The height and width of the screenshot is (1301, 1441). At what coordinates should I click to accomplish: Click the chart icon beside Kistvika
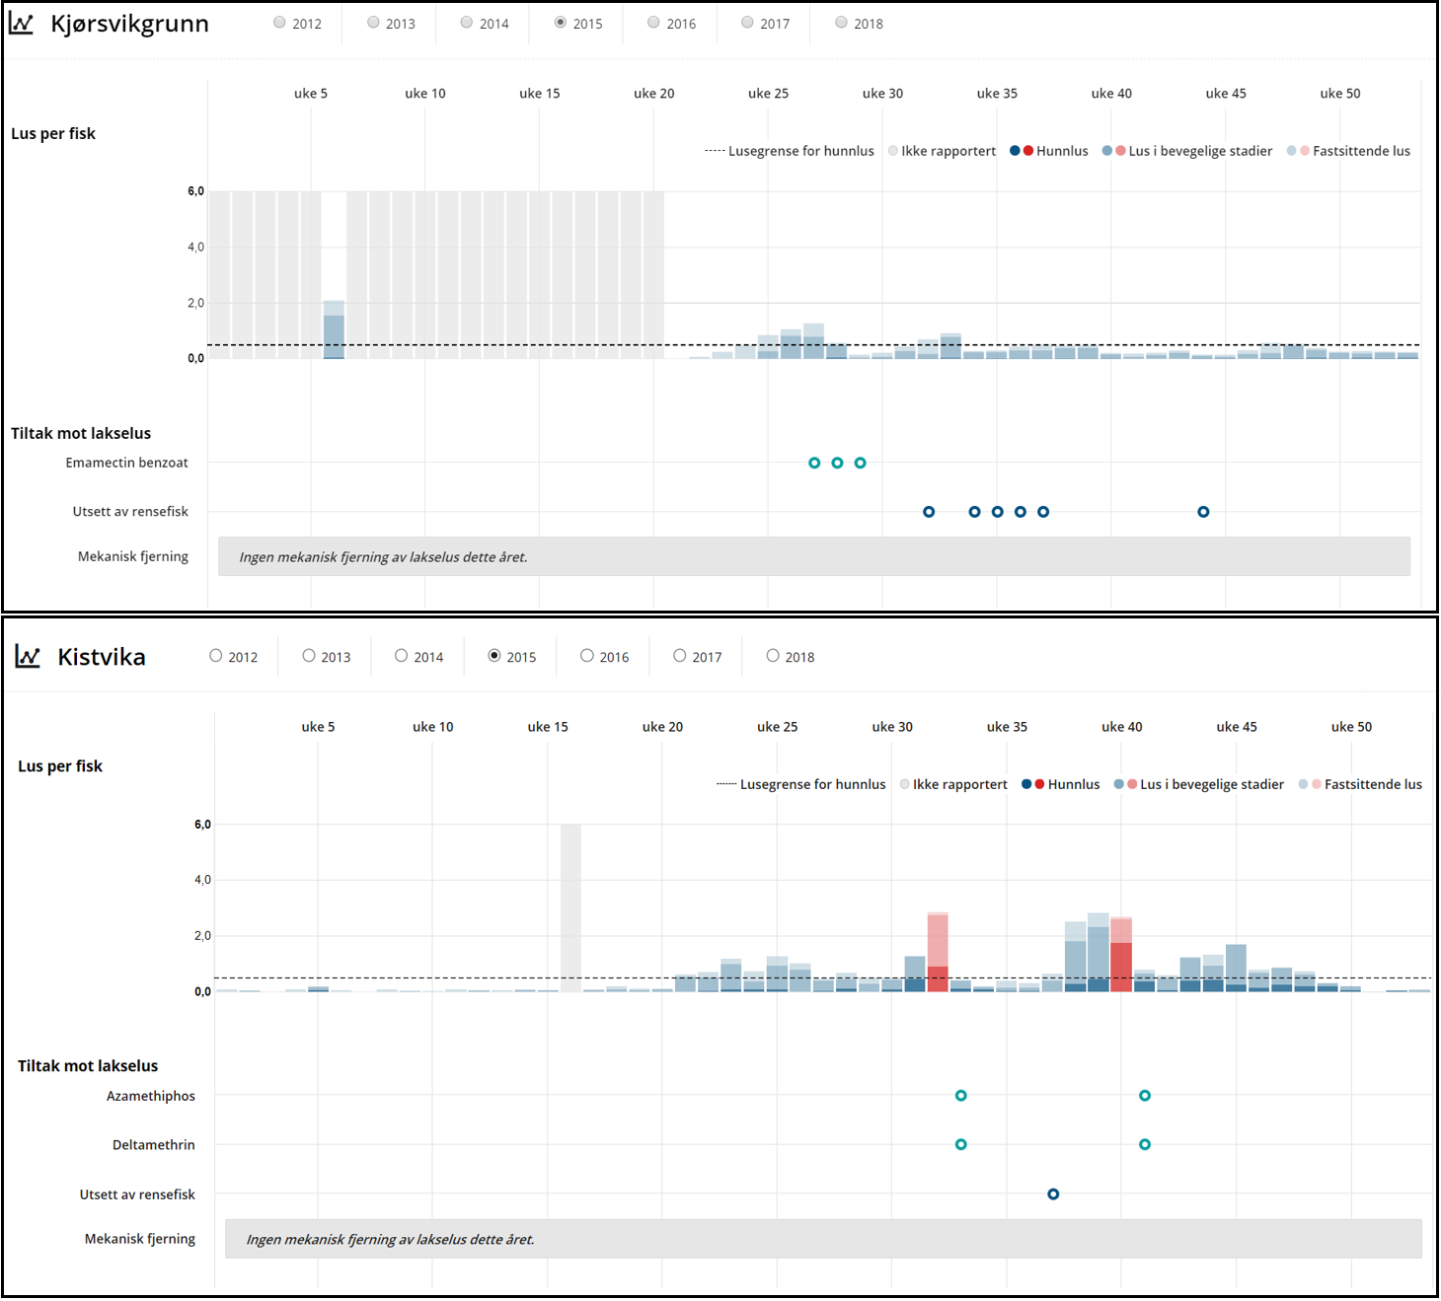click(x=28, y=656)
